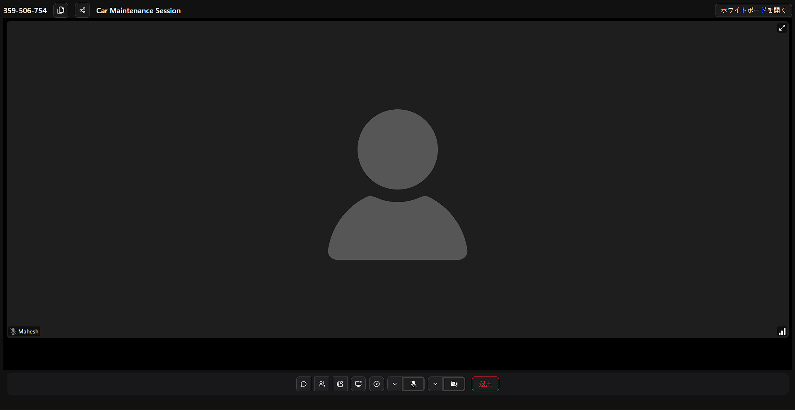
Task: Copy the meeting ID to clipboard
Action: 61,10
